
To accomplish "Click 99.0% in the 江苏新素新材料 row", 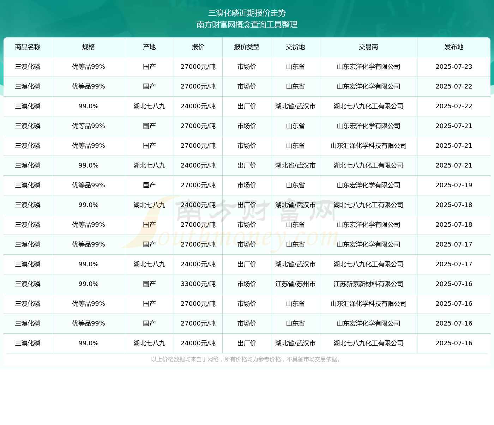I will (89, 284).
